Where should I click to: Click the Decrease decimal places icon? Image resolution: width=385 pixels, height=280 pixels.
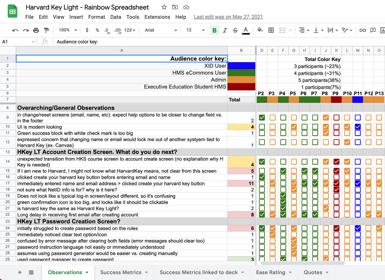tap(107, 30)
